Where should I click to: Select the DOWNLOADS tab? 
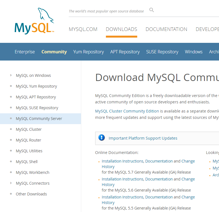121,29
